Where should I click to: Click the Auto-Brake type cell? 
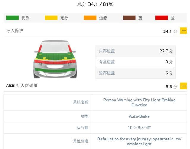coord(139,116)
